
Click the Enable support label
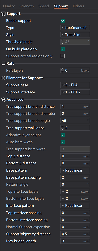[x=19, y=21]
